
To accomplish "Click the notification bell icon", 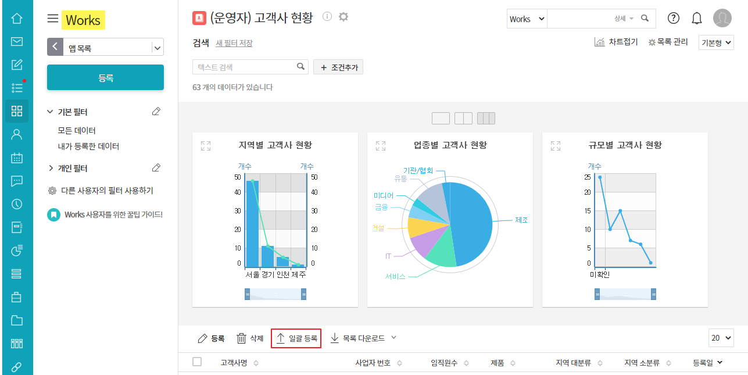I will pos(696,19).
